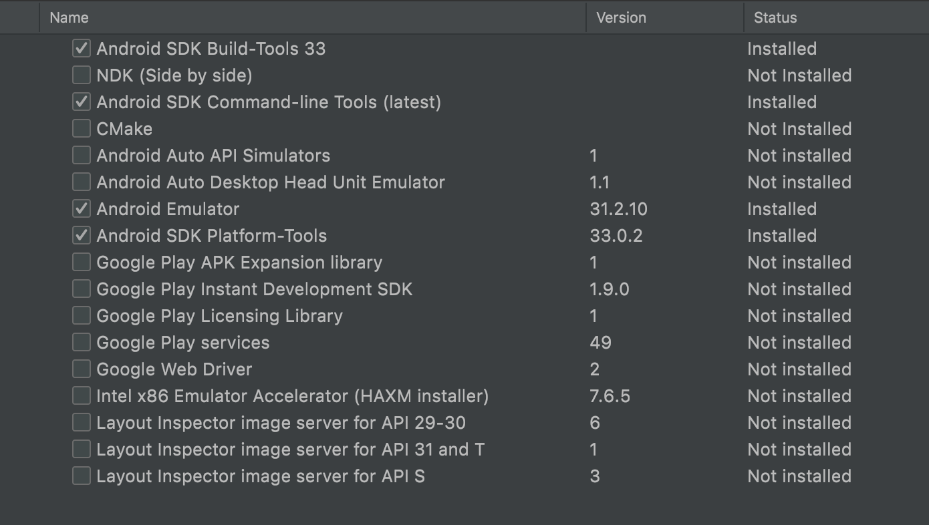929x525 pixels.
Task: Click the 'Google Play services' row text
Action: pyautogui.click(x=183, y=343)
